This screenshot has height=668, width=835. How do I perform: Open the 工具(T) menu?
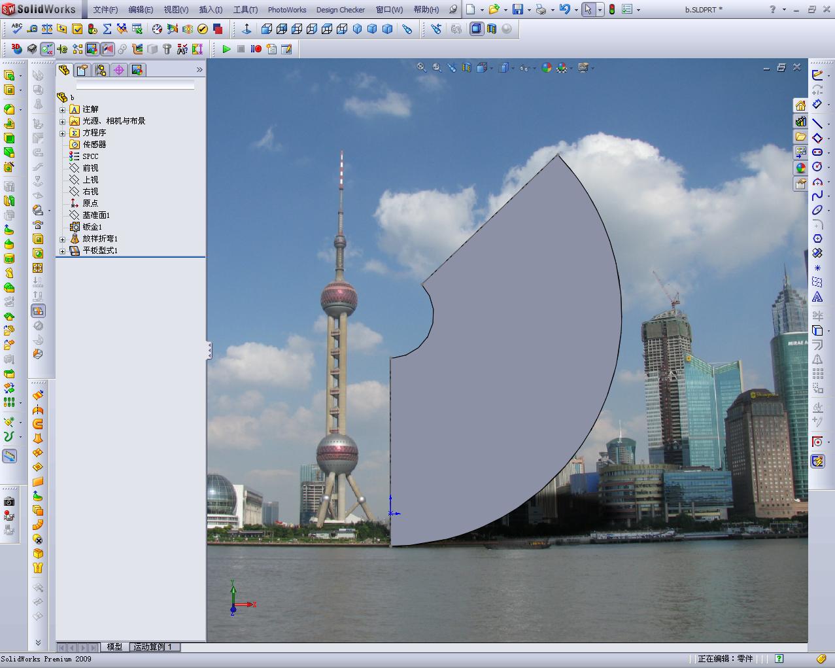click(245, 10)
